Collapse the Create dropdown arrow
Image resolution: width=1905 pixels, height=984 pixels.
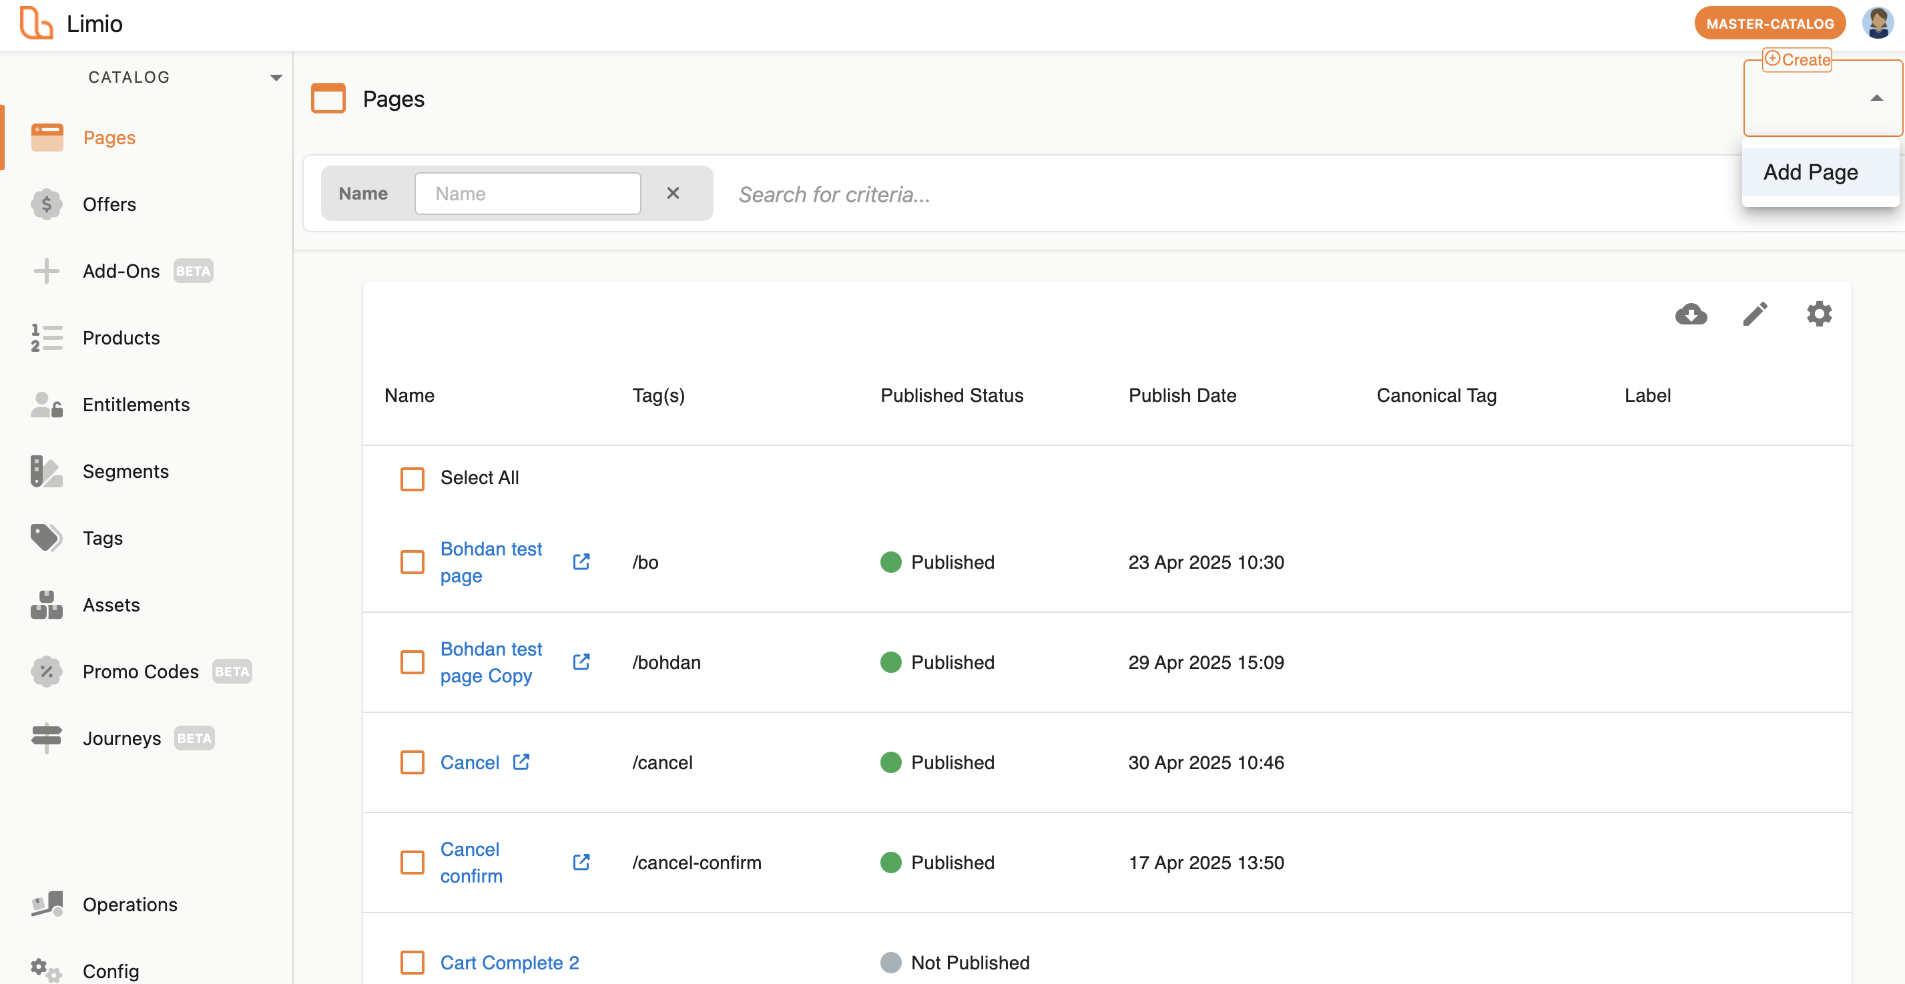1876,98
